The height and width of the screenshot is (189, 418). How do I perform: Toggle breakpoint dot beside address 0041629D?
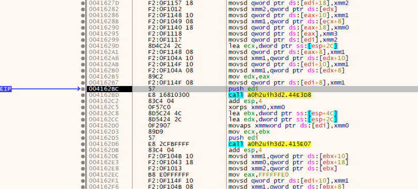tap(83, 46)
